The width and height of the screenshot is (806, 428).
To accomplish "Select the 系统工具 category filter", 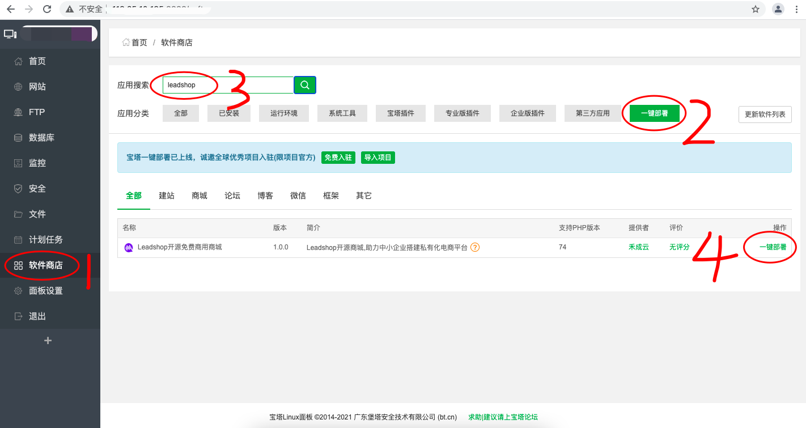I will (342, 113).
